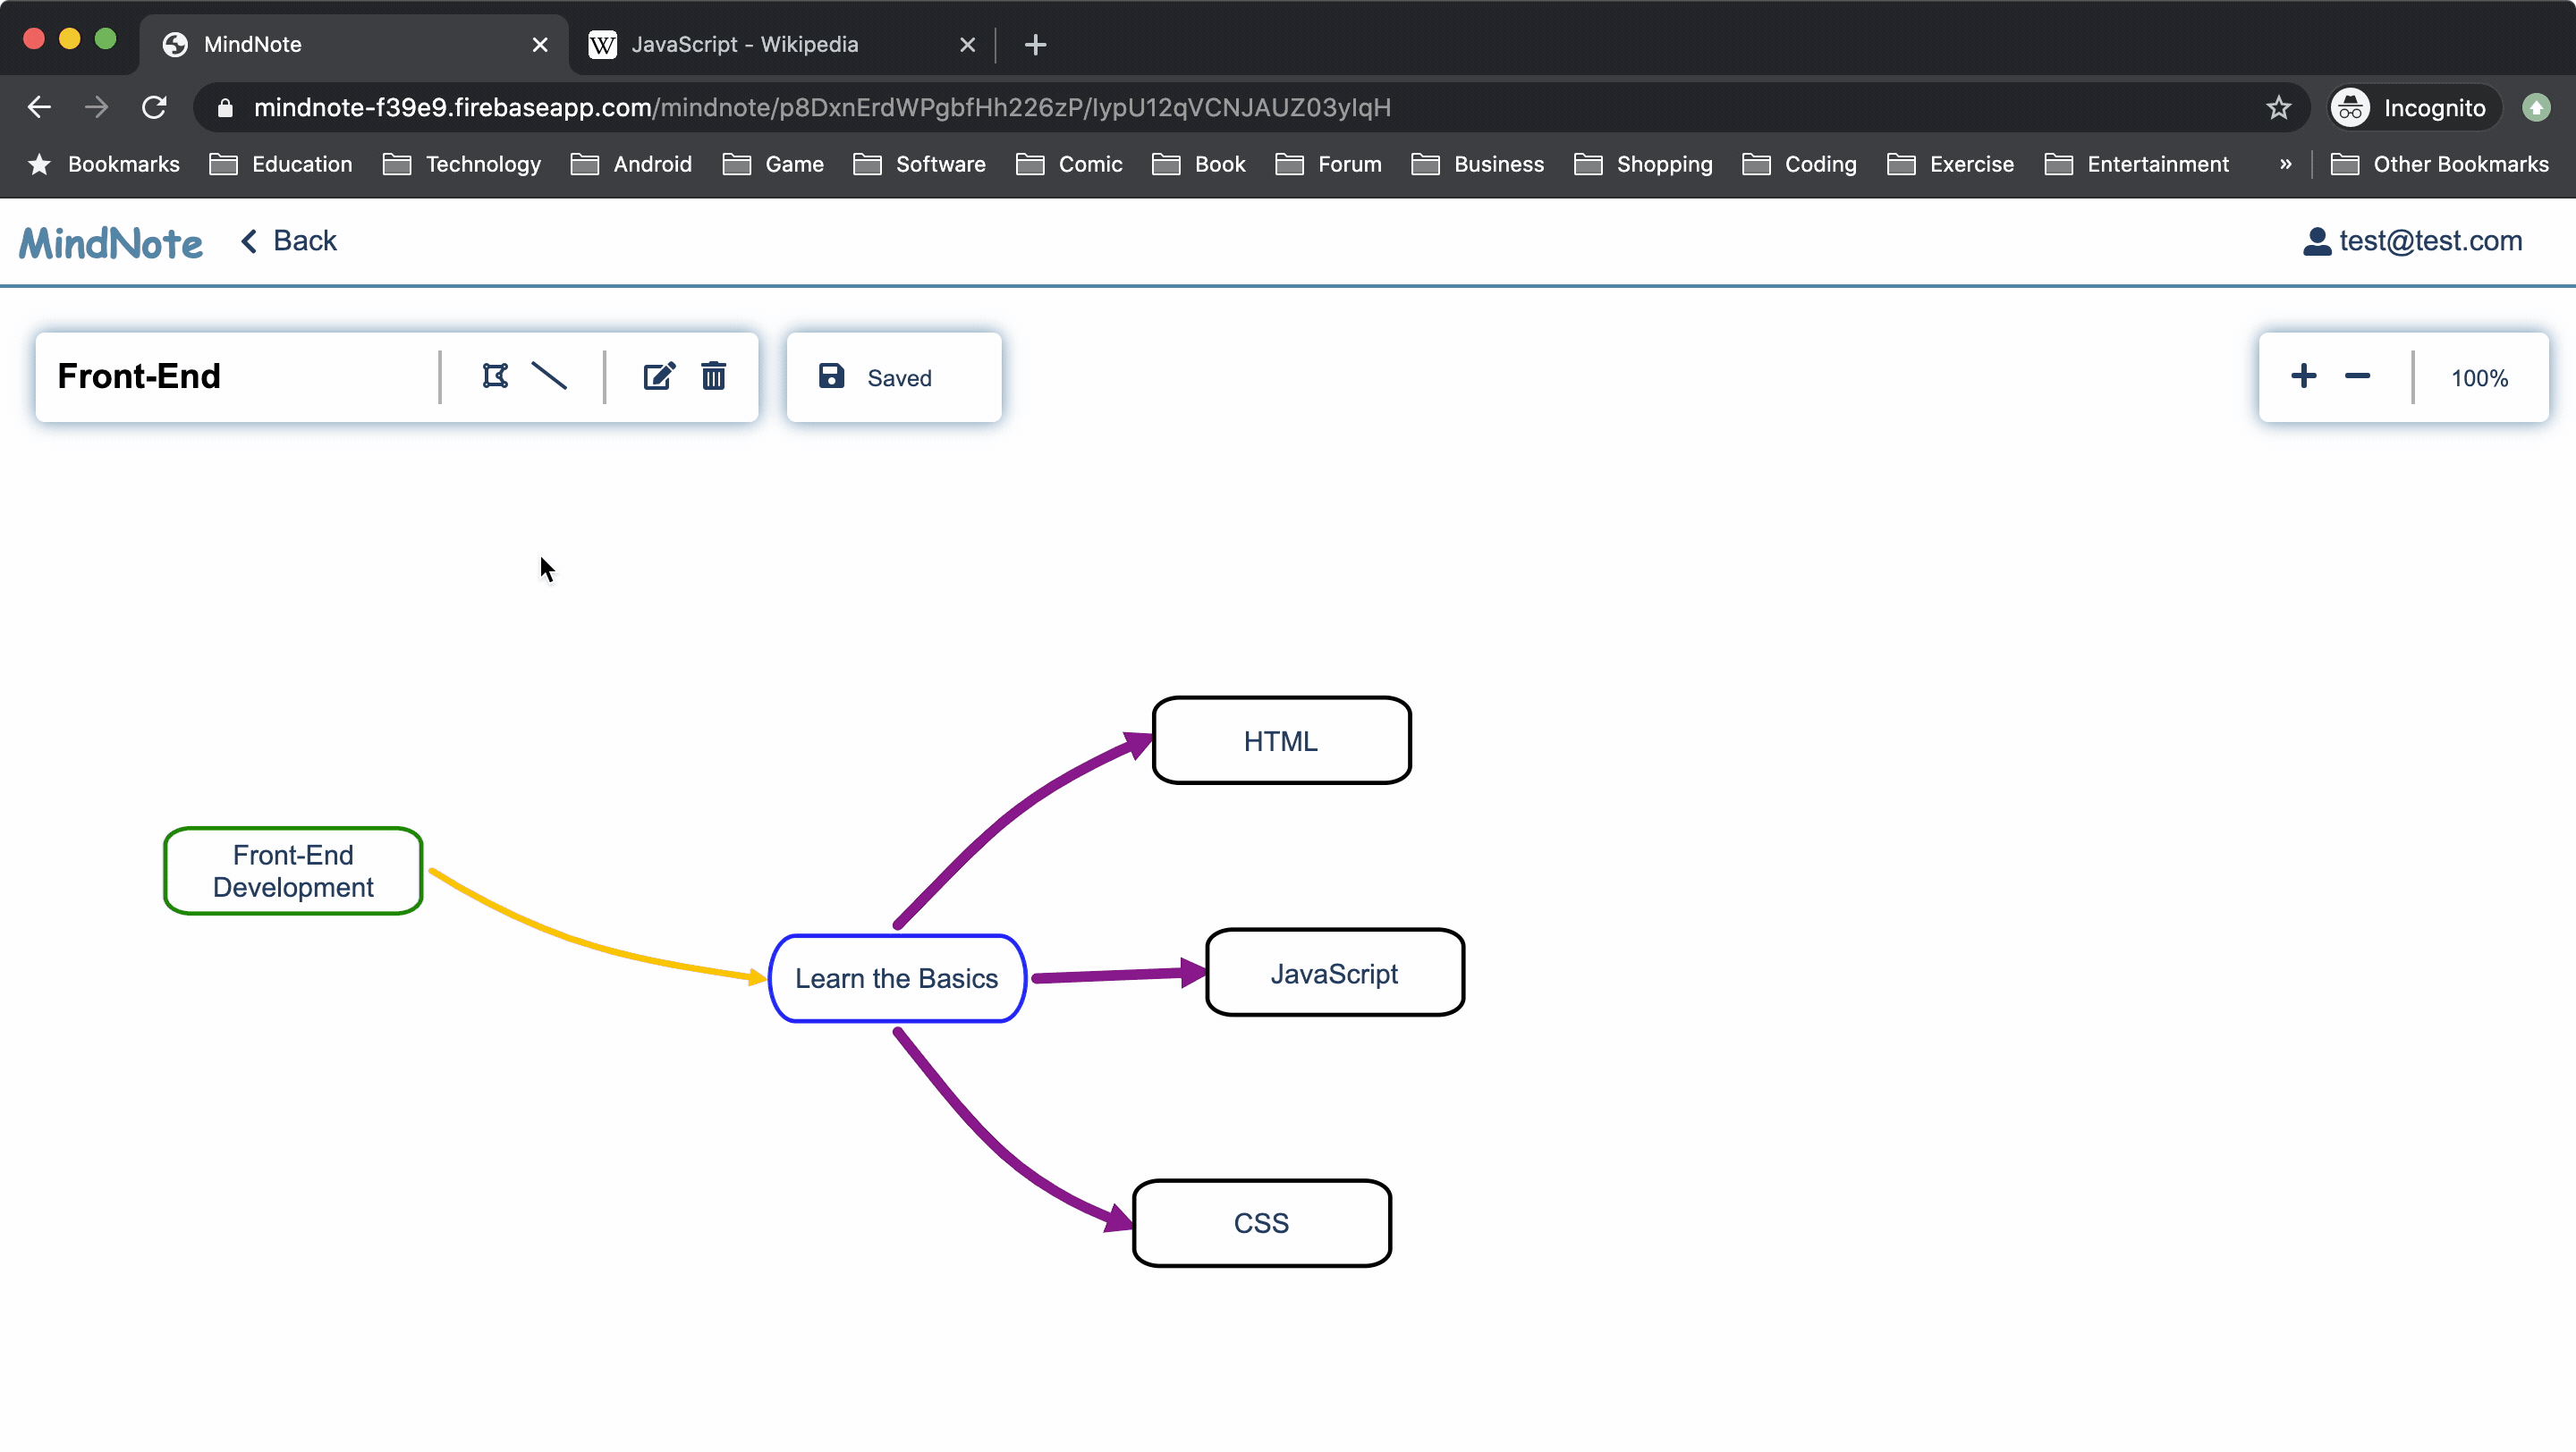Image resolution: width=2576 pixels, height=1452 pixels.
Task: Click the green update icon in Chrome
Action: point(2536,108)
